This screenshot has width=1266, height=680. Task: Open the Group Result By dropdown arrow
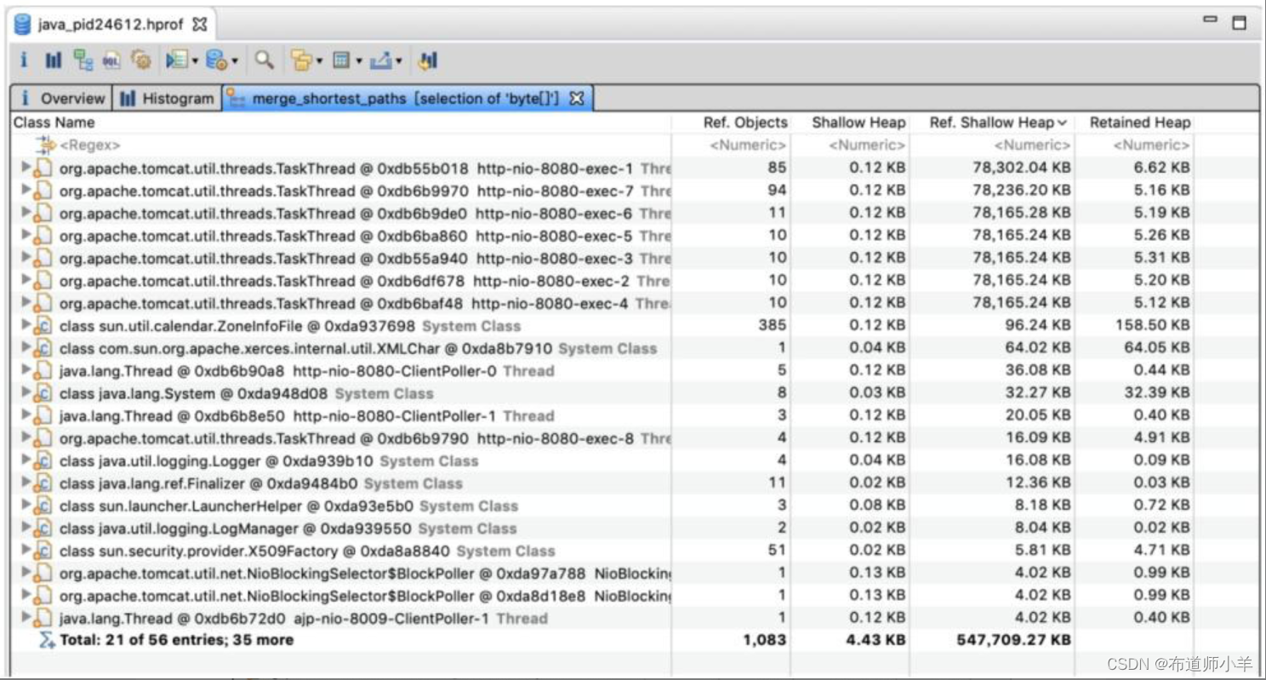319,61
